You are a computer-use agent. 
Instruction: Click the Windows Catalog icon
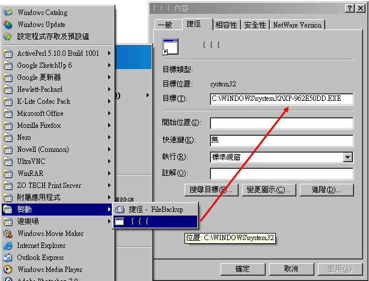[8, 12]
